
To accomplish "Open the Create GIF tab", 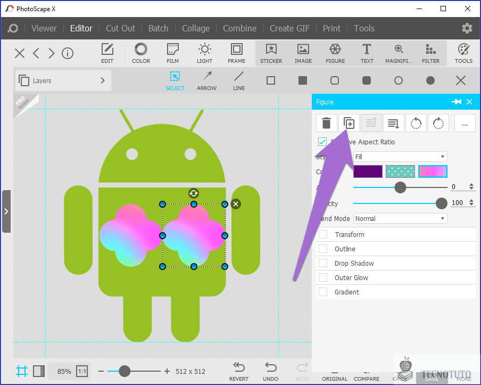I will 289,28.
